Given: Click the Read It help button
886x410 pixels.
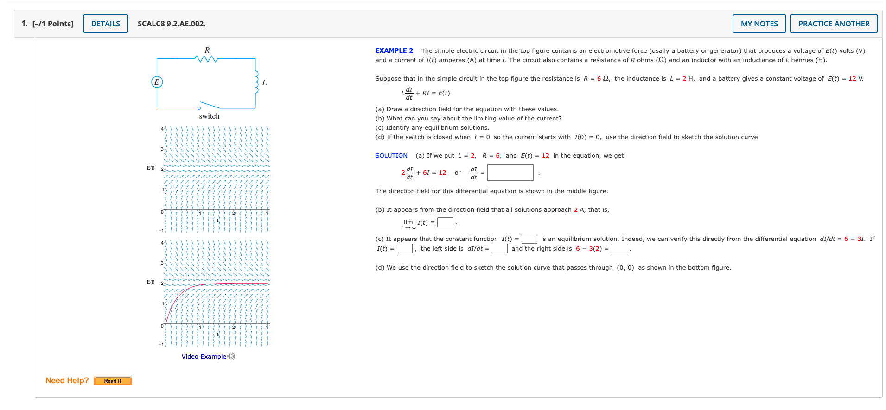Looking at the screenshot, I should [113, 381].
